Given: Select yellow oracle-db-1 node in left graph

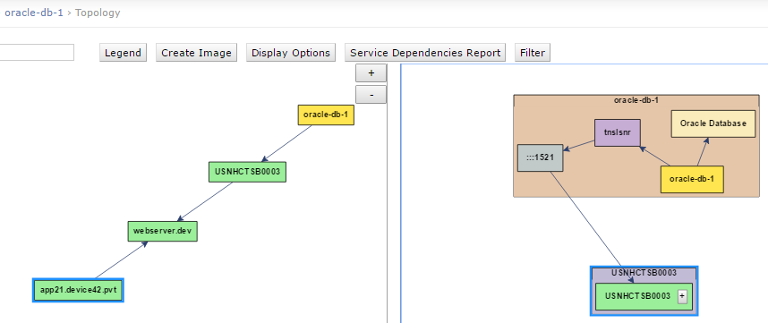Looking at the screenshot, I should click(x=326, y=115).
